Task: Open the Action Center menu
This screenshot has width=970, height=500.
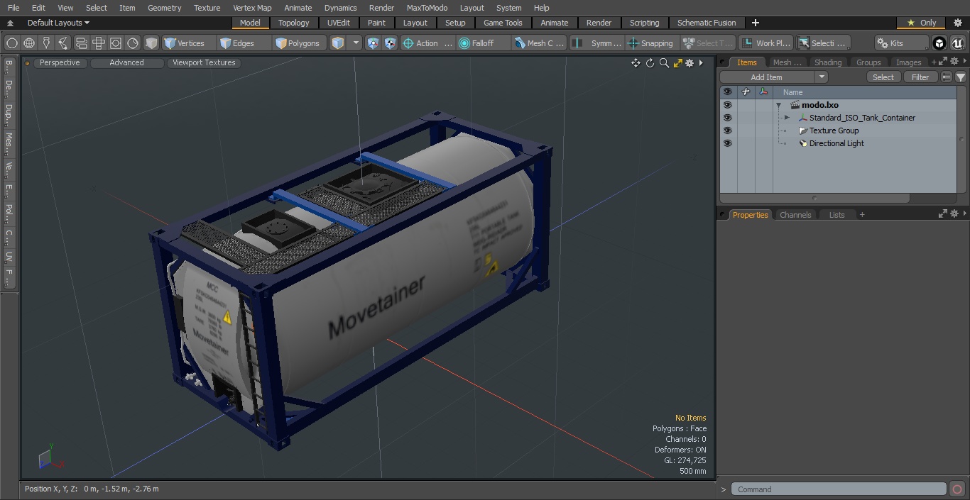Action: [427, 43]
